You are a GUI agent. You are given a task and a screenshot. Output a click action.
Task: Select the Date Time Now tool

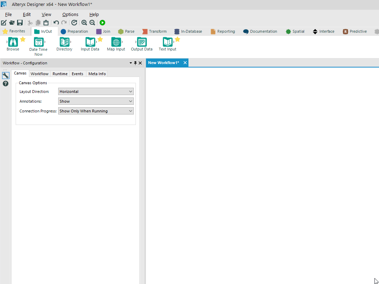pos(38,47)
